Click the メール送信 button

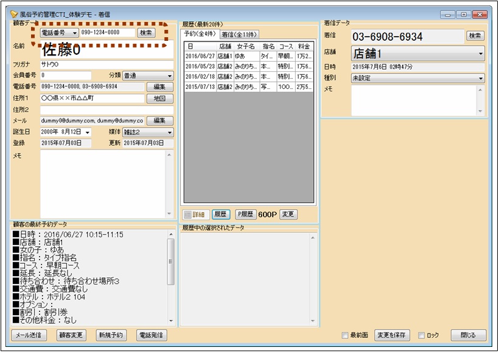[29, 335]
